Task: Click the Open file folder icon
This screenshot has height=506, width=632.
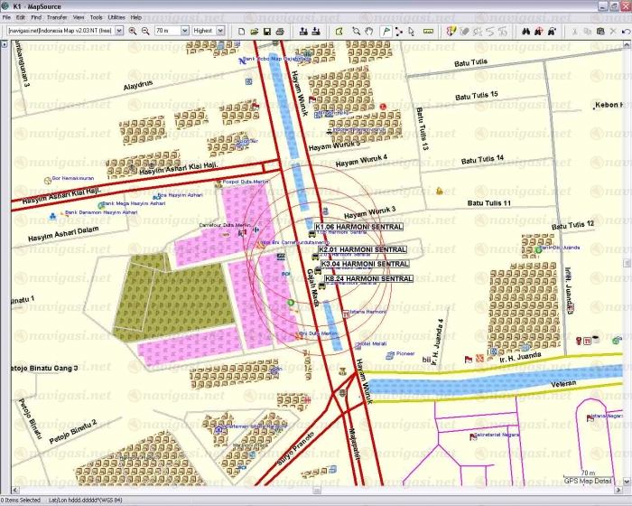Action: (254, 31)
